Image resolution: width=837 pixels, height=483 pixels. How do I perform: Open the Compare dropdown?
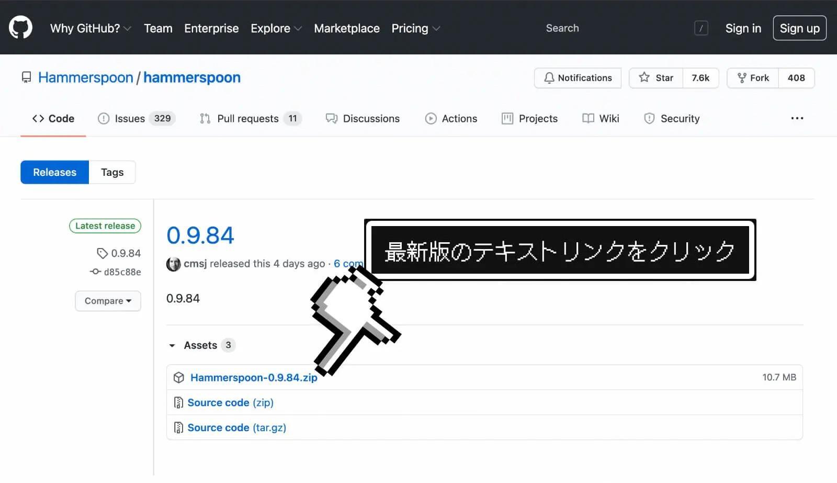pos(108,301)
